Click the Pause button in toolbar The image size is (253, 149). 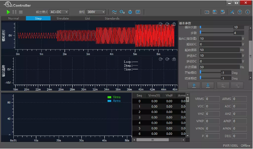click(15, 12)
